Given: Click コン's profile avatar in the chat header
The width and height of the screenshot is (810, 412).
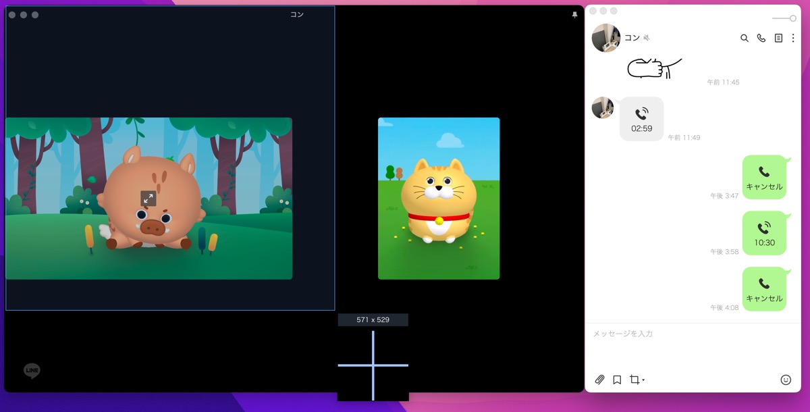Looking at the screenshot, I should (605, 38).
